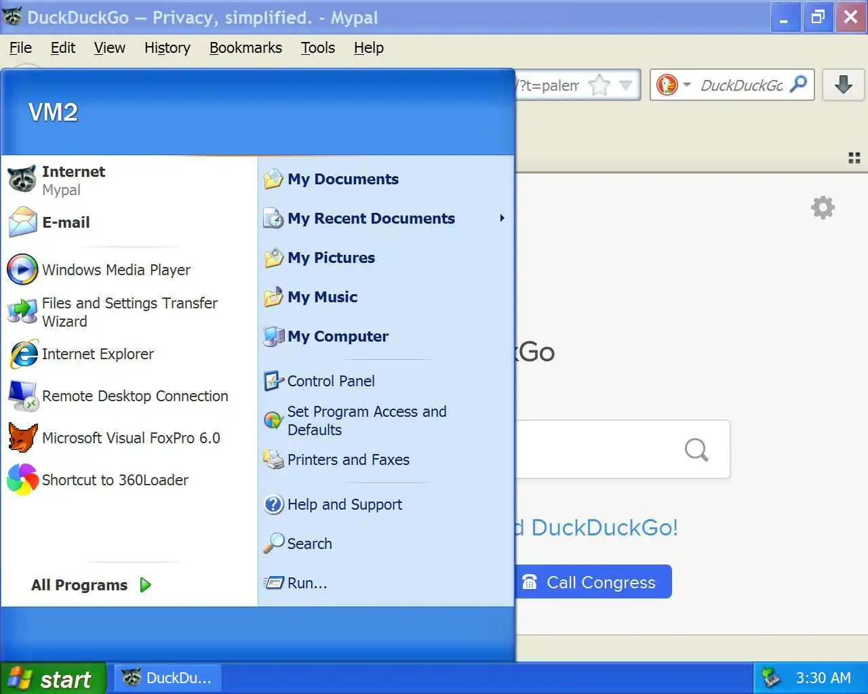The height and width of the screenshot is (694, 868).
Task: Click the Microsoft Visual FoxPro 6.0 label
Action: point(131,438)
